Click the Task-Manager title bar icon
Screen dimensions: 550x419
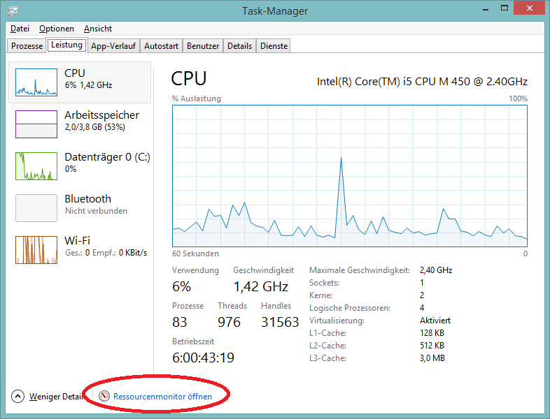(x=13, y=10)
